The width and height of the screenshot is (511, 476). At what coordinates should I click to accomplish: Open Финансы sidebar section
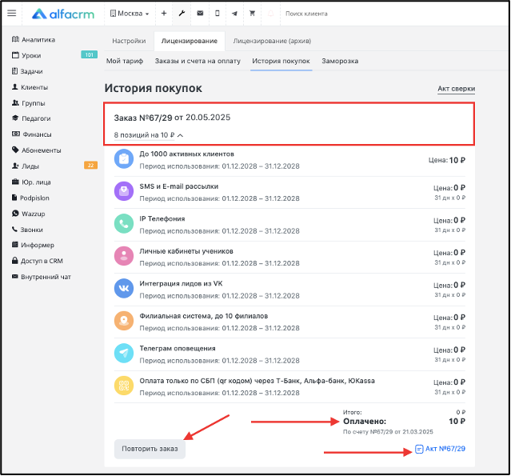pos(32,134)
